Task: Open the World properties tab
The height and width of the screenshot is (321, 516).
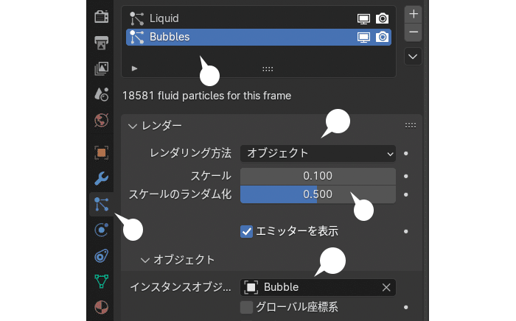Action: (102, 120)
